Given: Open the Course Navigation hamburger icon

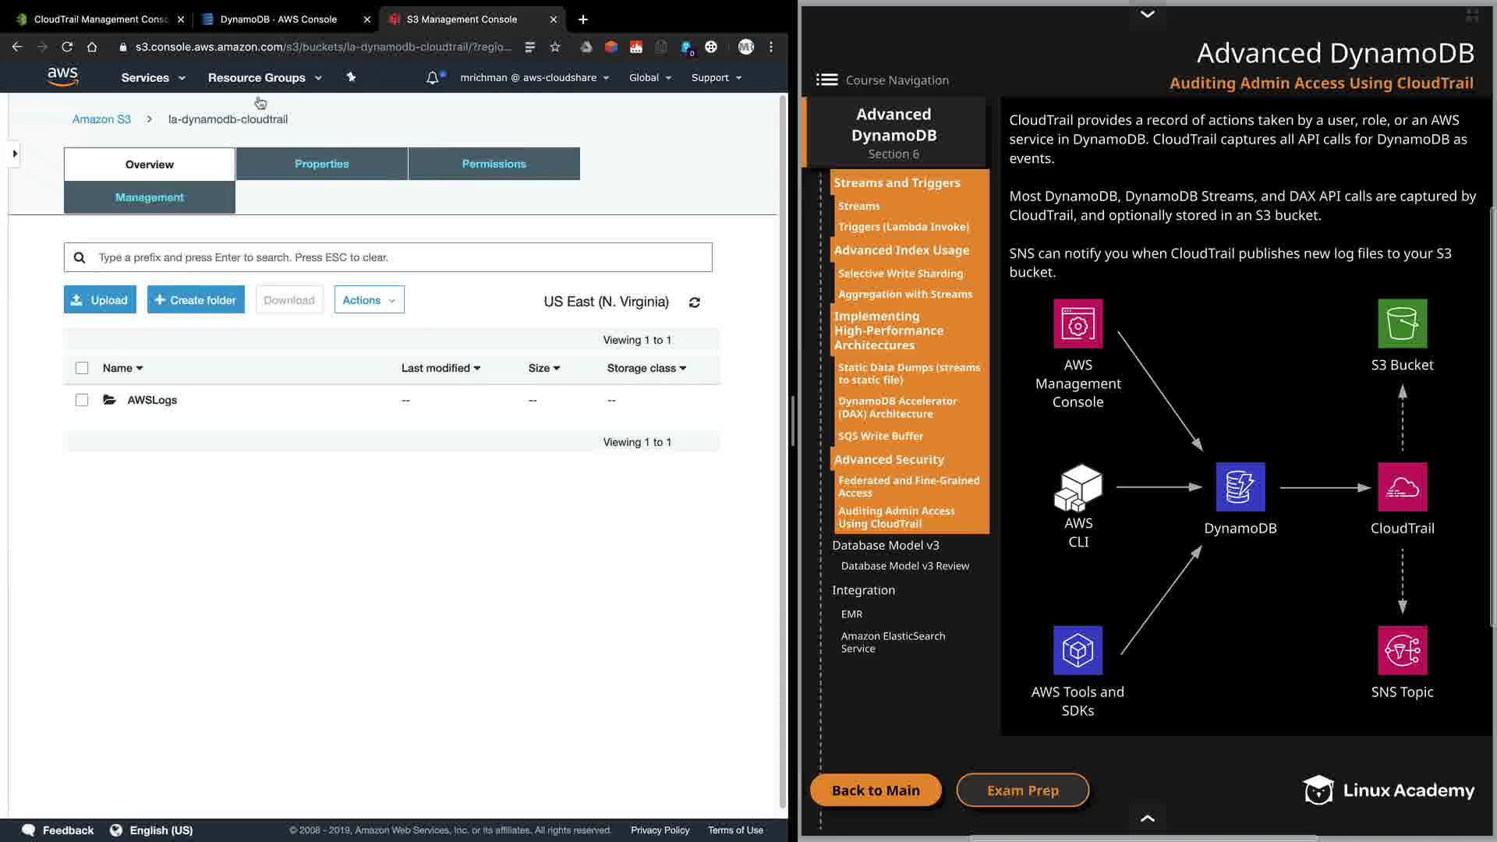Looking at the screenshot, I should click(x=826, y=80).
